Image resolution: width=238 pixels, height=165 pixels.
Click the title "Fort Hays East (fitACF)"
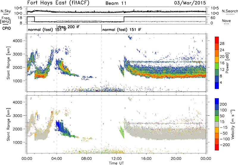click(x=58, y=3)
